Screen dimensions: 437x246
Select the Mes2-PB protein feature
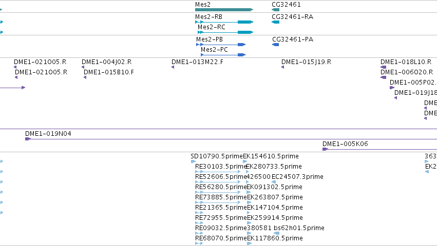click(x=221, y=45)
